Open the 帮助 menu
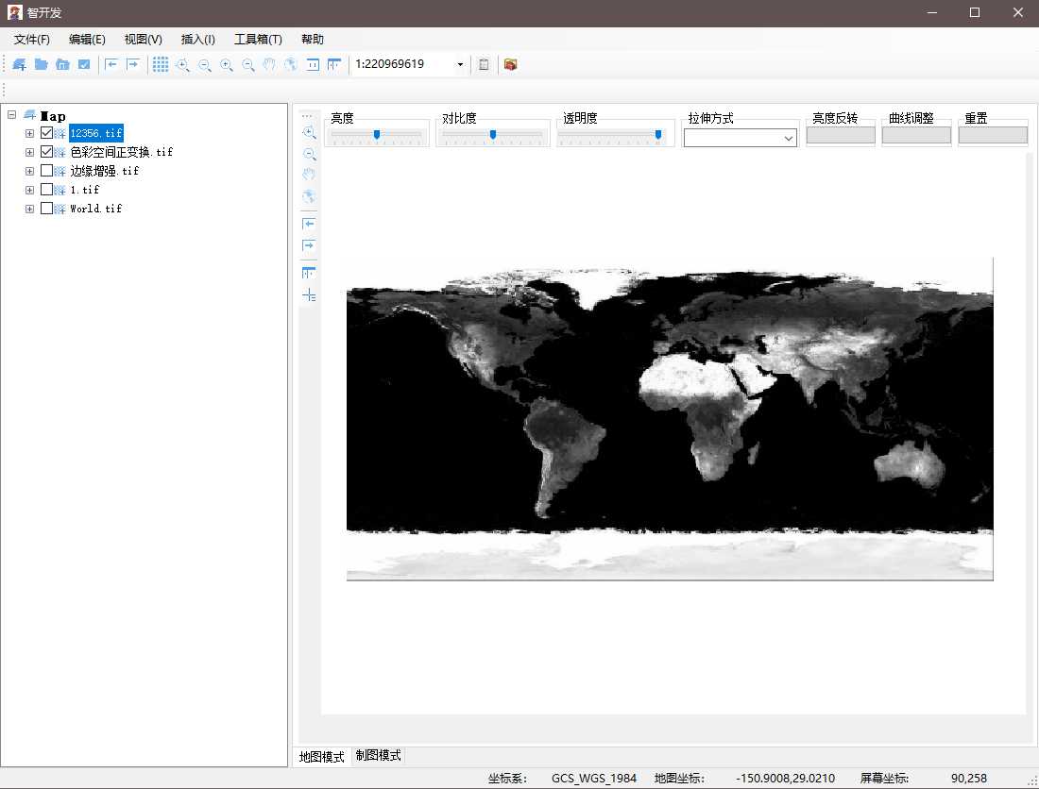 pyautogui.click(x=313, y=39)
